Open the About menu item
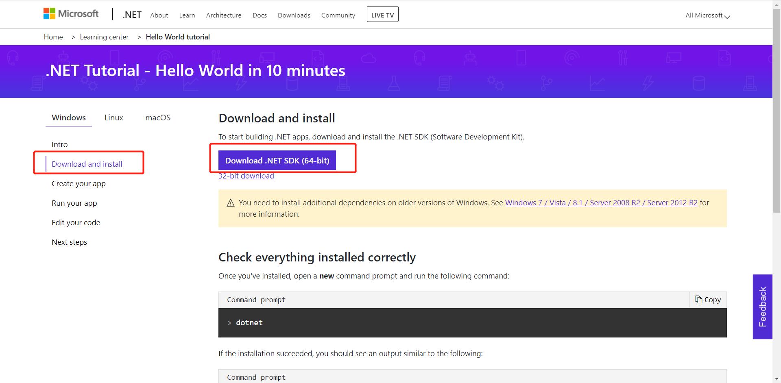Image resolution: width=781 pixels, height=383 pixels. point(159,15)
